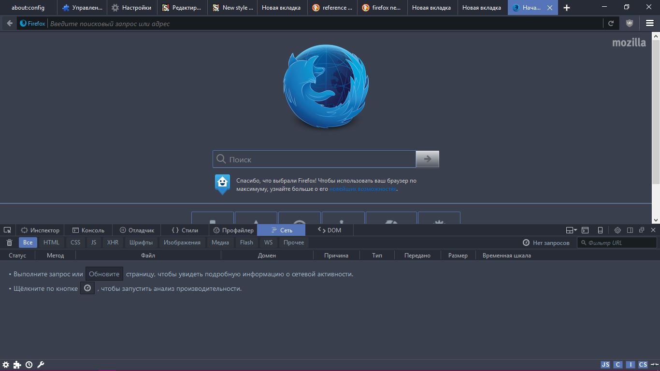660x371 pixels.
Task: Toggle the C button in status bar
Action: coord(618,365)
